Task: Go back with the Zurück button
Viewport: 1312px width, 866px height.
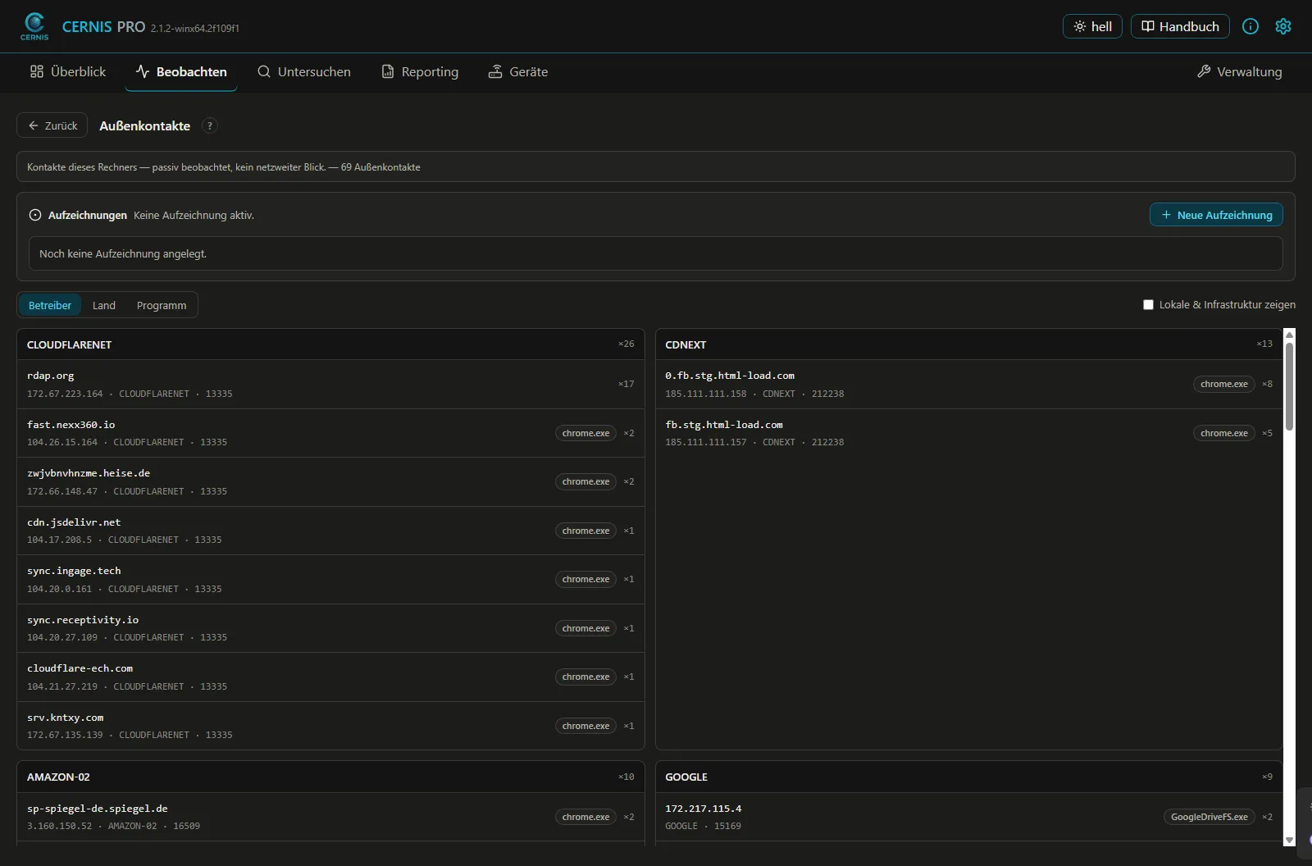Action: tap(52, 125)
